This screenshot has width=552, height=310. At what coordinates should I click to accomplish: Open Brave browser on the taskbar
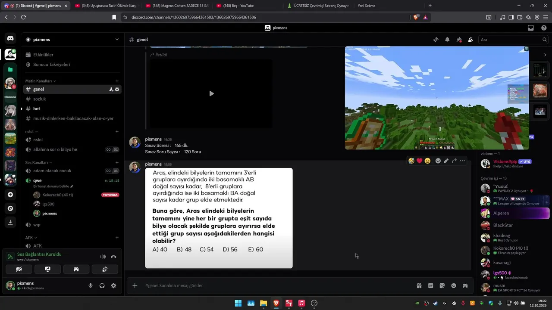pos(276,303)
